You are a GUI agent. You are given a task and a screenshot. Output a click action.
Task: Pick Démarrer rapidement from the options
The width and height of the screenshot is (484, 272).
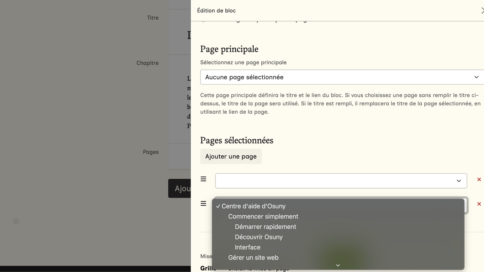point(265,227)
